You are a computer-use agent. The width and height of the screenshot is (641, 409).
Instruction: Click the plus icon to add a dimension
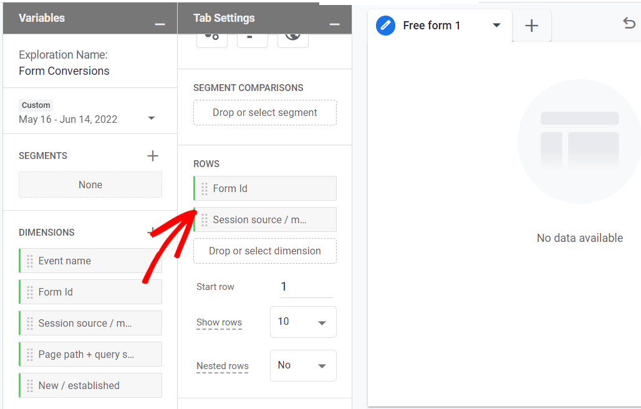[153, 232]
